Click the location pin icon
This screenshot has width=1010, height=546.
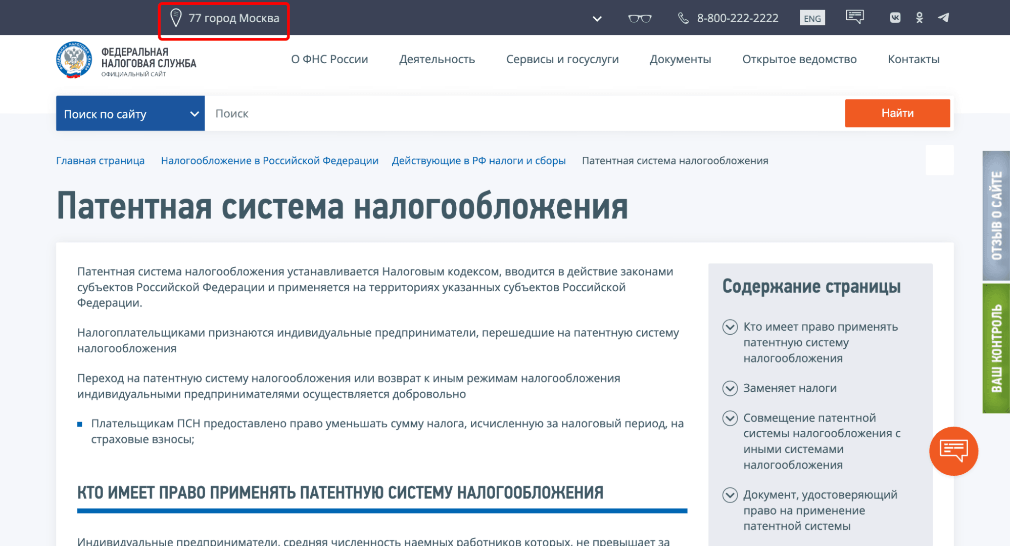click(x=175, y=18)
